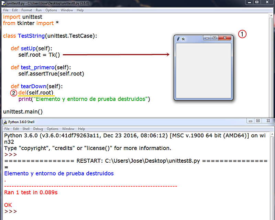Open the Edit menu in the editor

click(x=14, y=10)
